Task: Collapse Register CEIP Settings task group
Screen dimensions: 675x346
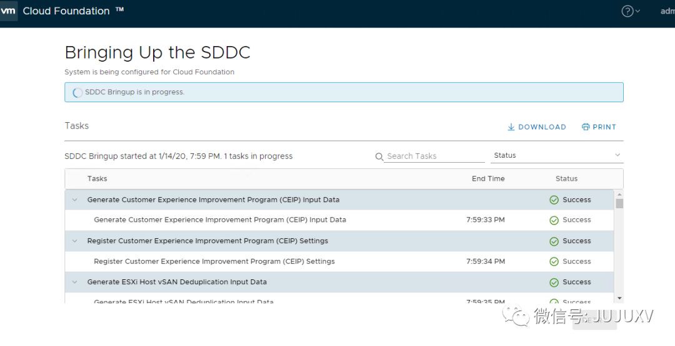Action: tap(75, 241)
